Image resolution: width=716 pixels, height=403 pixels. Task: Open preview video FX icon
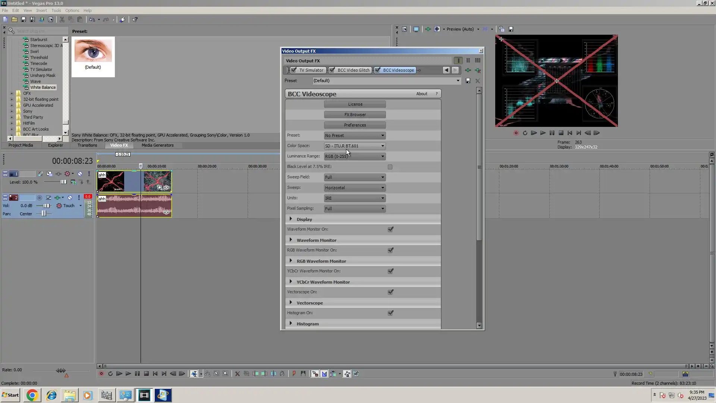(428, 29)
